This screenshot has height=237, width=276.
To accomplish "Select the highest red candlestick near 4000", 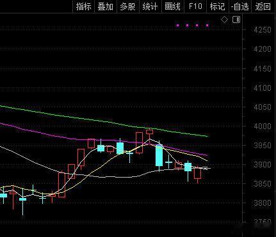I will (x=149, y=132).
